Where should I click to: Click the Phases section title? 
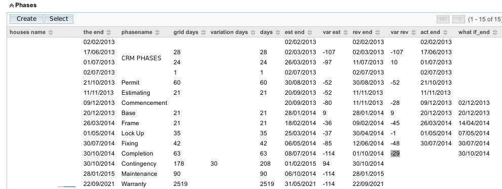click(x=26, y=6)
